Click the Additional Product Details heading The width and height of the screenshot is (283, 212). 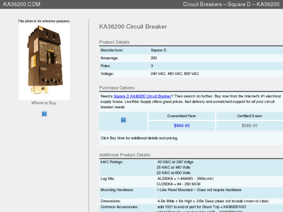[x=125, y=155]
